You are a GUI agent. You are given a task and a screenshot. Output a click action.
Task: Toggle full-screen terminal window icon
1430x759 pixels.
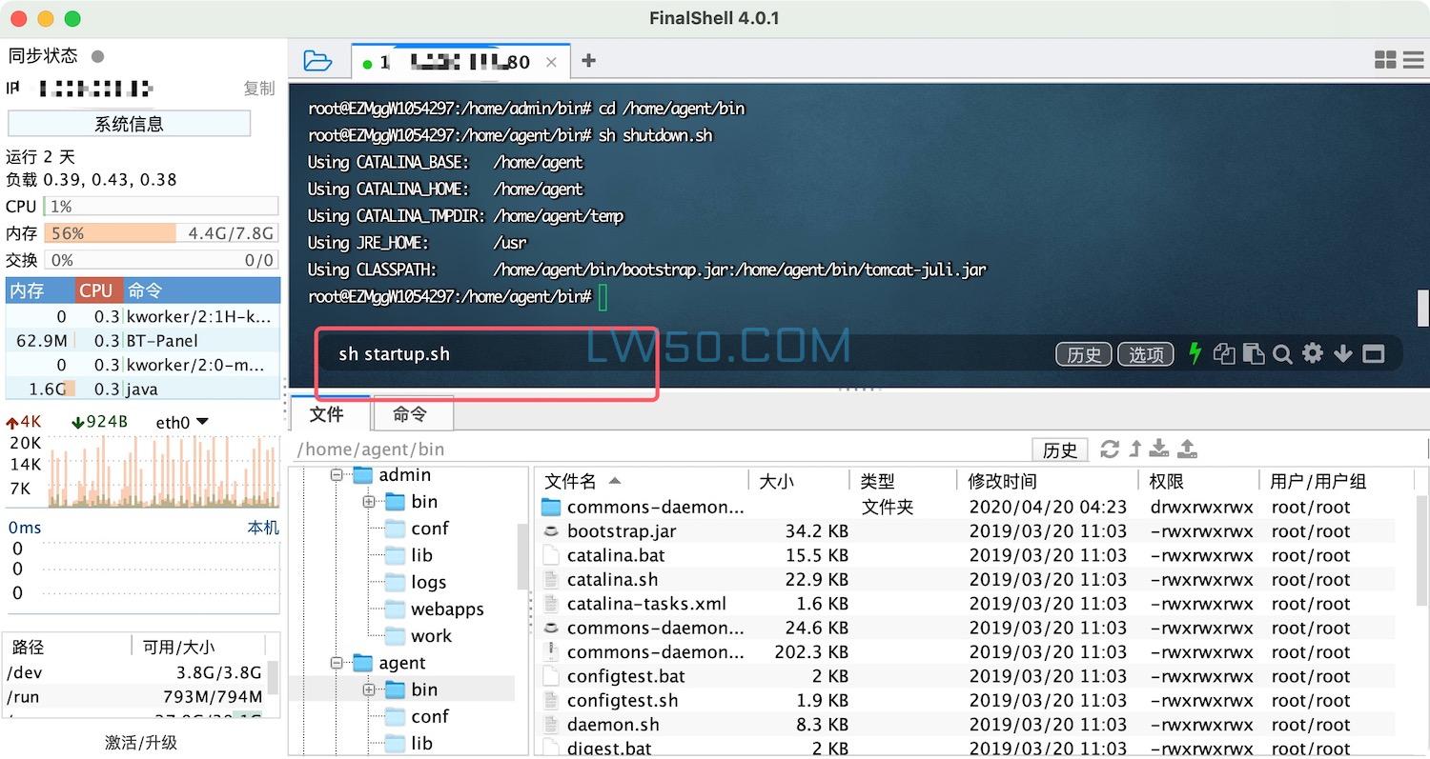(x=1373, y=354)
